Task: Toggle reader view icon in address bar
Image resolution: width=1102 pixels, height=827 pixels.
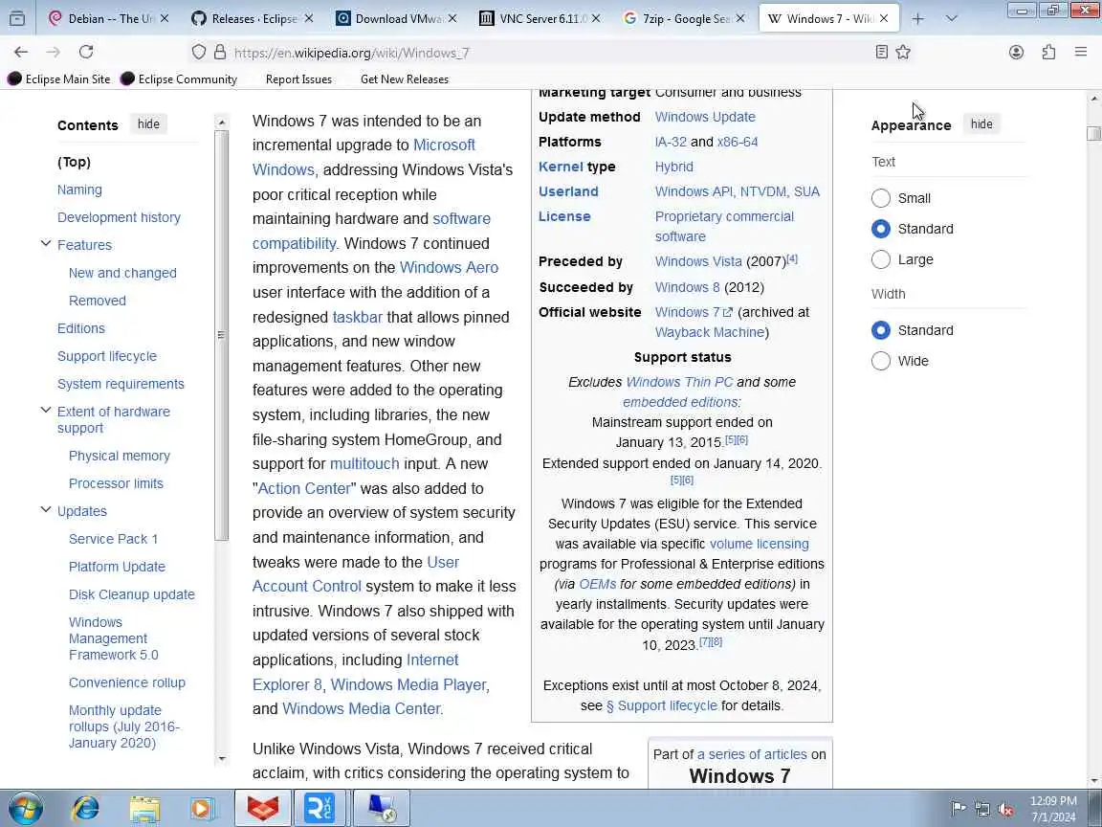Action: [881, 52]
